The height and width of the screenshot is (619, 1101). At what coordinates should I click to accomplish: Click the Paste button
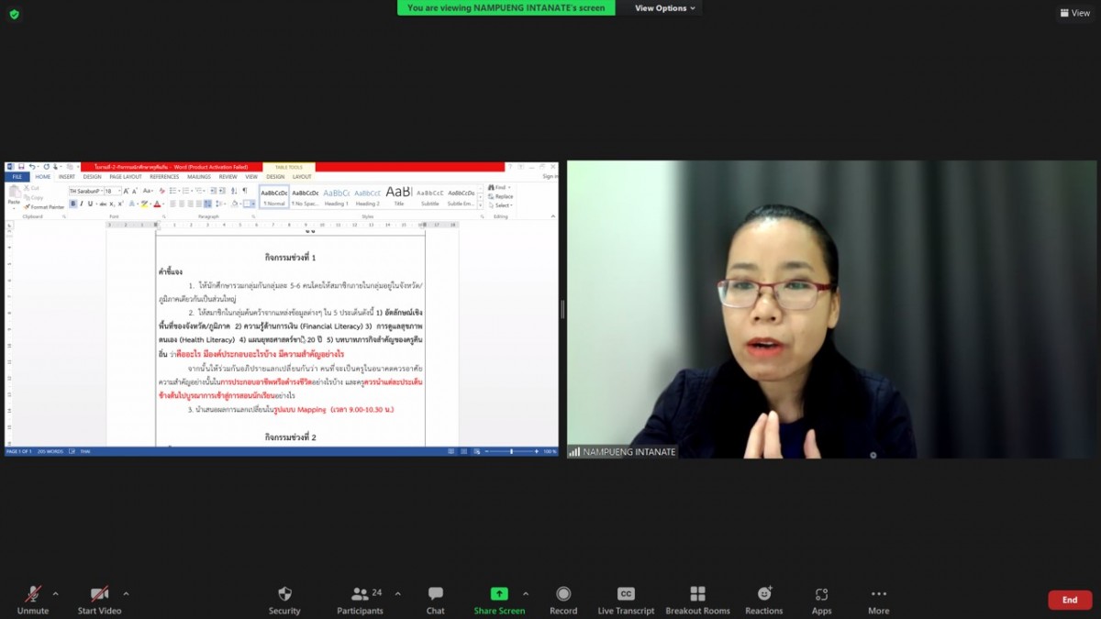[14, 196]
